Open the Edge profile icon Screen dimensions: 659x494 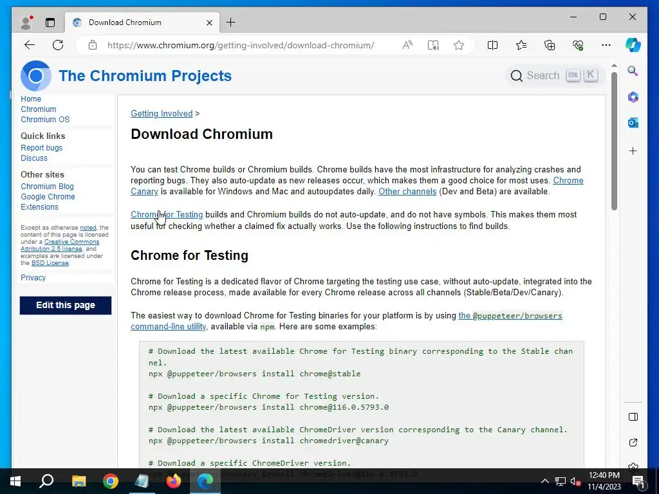point(27,23)
